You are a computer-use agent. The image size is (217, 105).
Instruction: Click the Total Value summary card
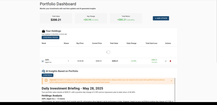[x=56, y=18]
